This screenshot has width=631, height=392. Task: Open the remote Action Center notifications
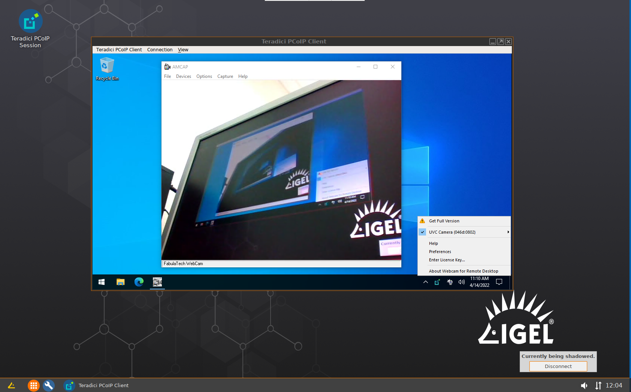pyautogui.click(x=499, y=282)
